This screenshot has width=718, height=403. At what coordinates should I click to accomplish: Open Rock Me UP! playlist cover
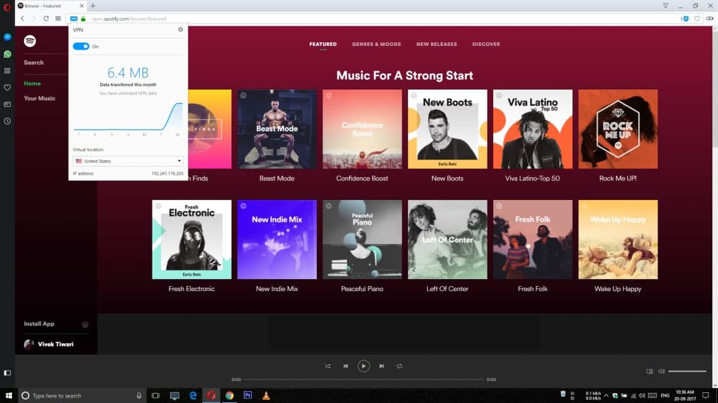pos(618,129)
